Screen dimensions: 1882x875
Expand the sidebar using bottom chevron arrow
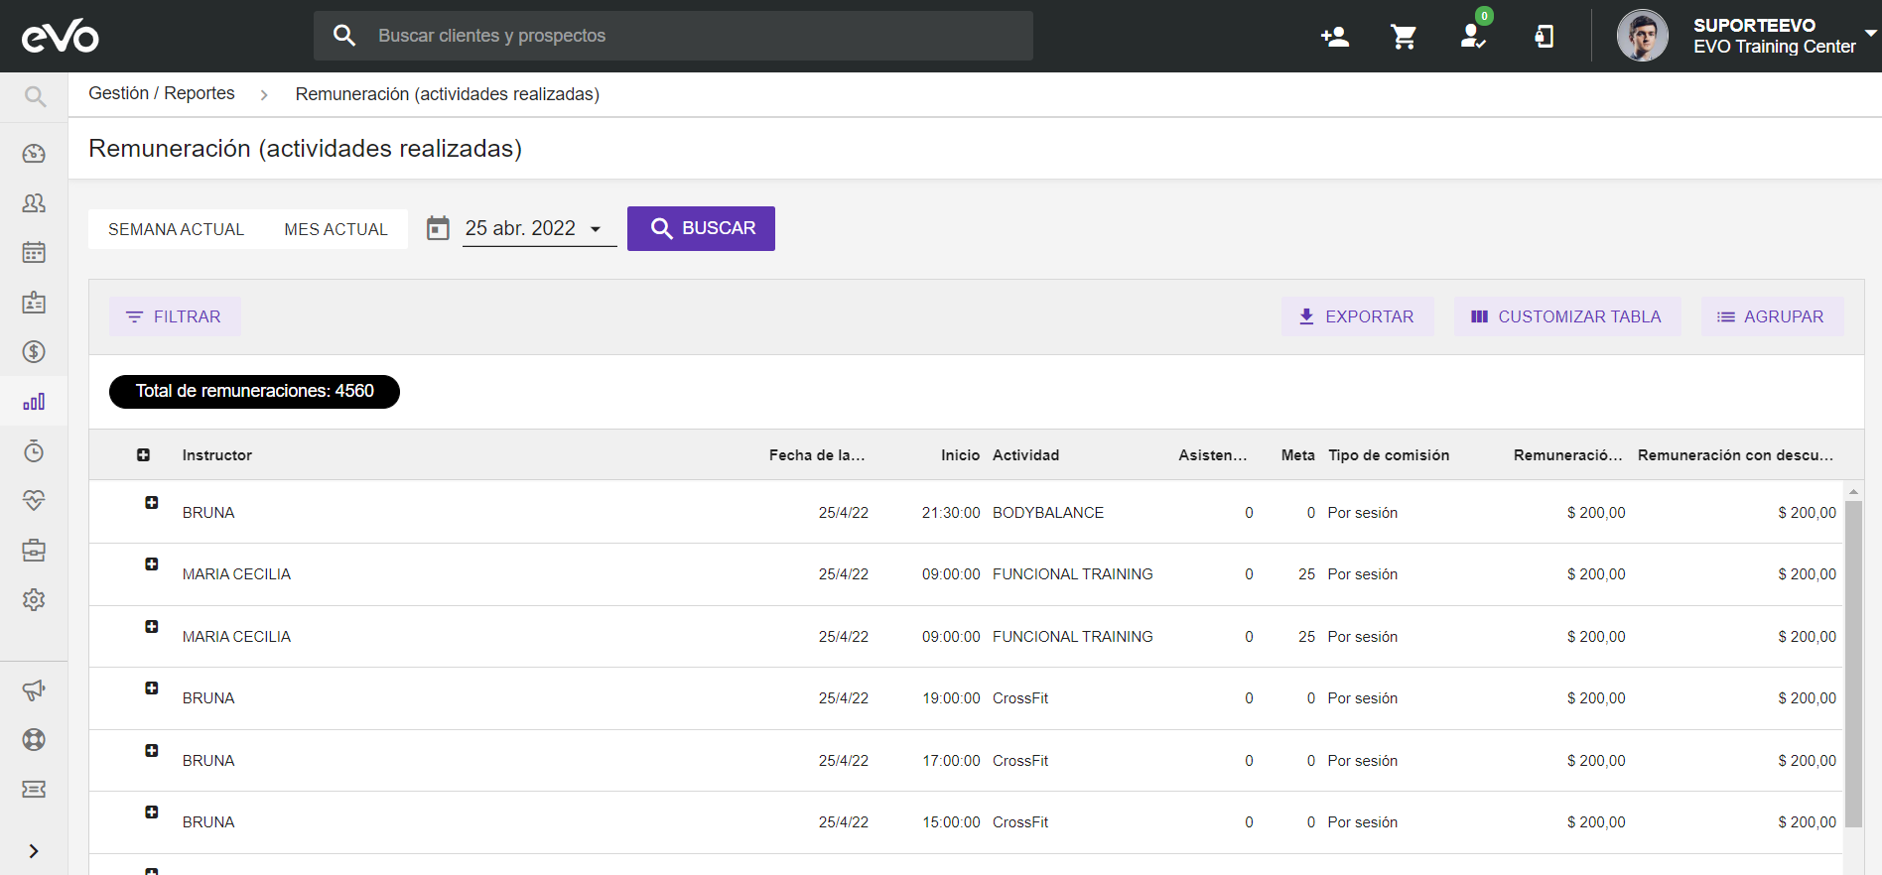point(34,851)
